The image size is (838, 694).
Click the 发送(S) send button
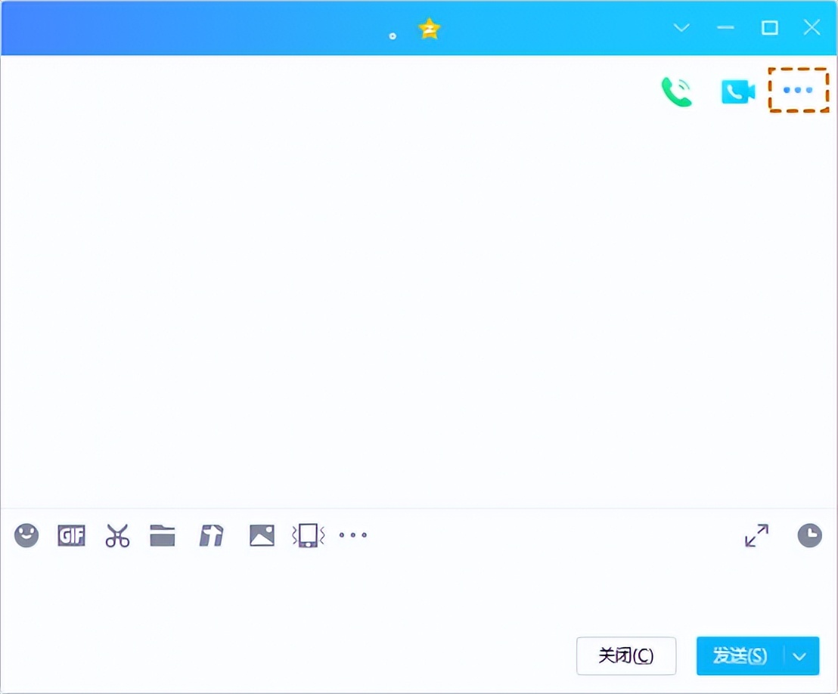click(740, 655)
